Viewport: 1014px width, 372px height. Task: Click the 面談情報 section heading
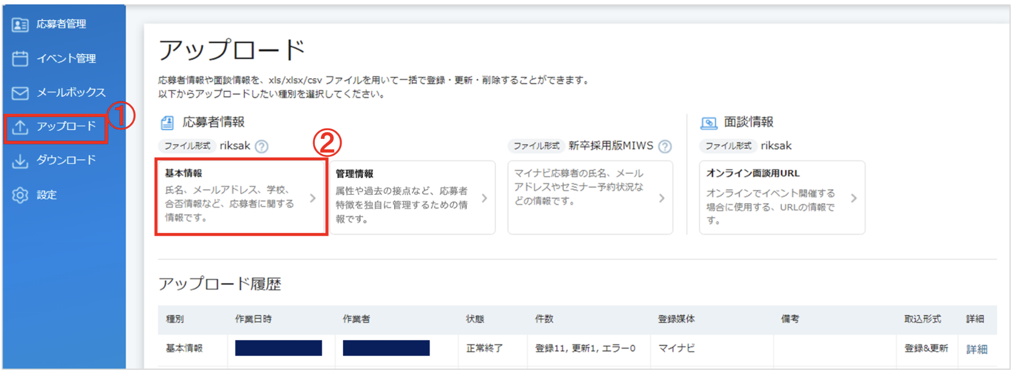pyautogui.click(x=748, y=122)
